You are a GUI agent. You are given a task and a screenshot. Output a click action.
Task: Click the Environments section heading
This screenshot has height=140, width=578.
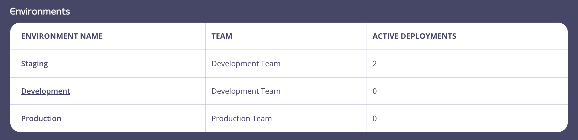[x=40, y=11]
